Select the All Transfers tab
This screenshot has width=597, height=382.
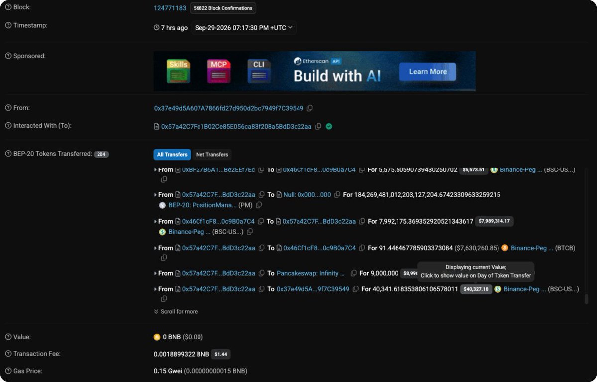click(172, 154)
